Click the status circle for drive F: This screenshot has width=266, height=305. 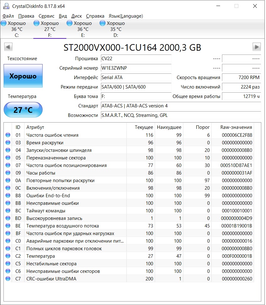36,23
